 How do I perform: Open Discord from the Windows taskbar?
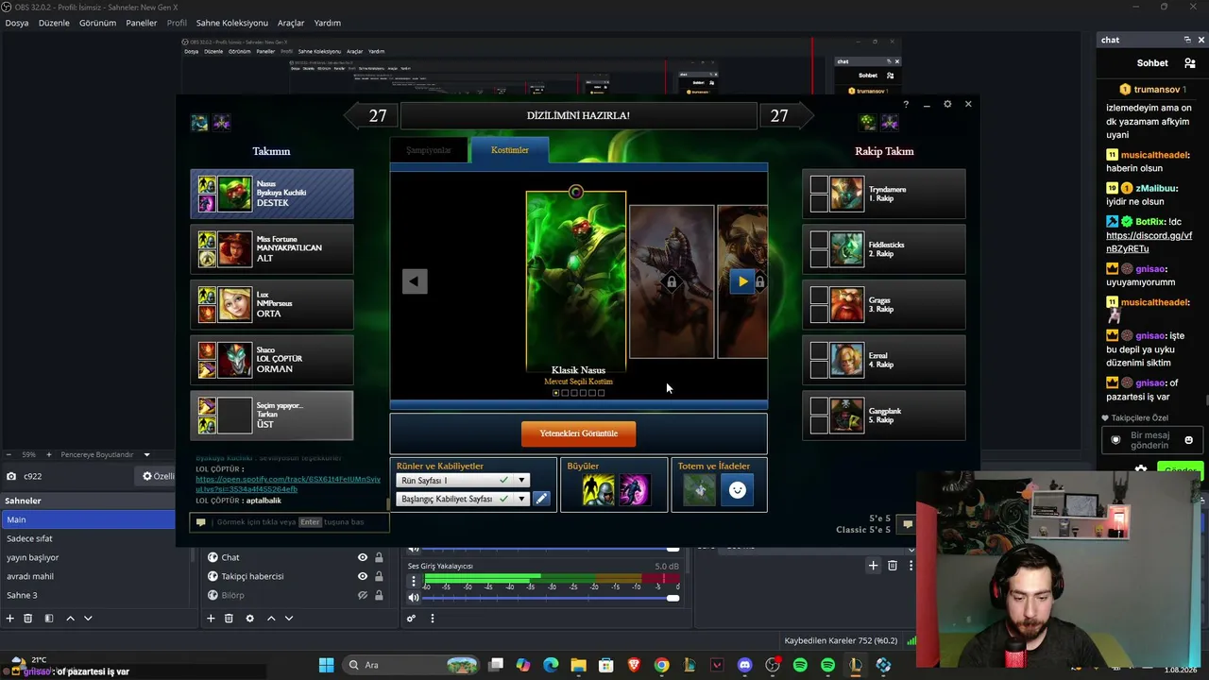coord(744,665)
